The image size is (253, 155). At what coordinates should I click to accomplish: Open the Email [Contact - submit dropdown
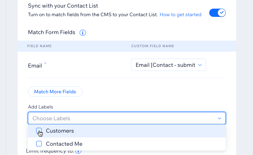(169, 65)
